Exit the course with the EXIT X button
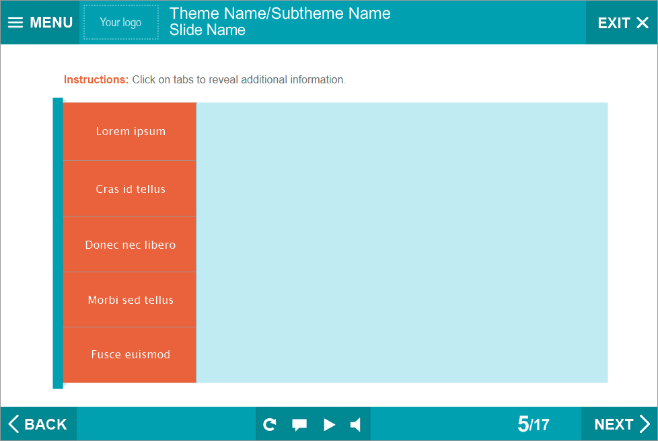 point(622,23)
